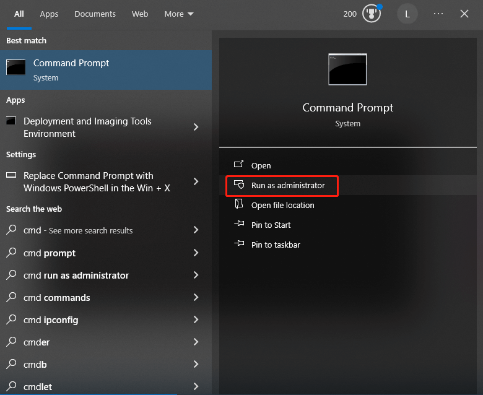Image resolution: width=483 pixels, height=395 pixels.
Task: Expand Replace Command Prompt setting chevron
Action: pos(196,181)
